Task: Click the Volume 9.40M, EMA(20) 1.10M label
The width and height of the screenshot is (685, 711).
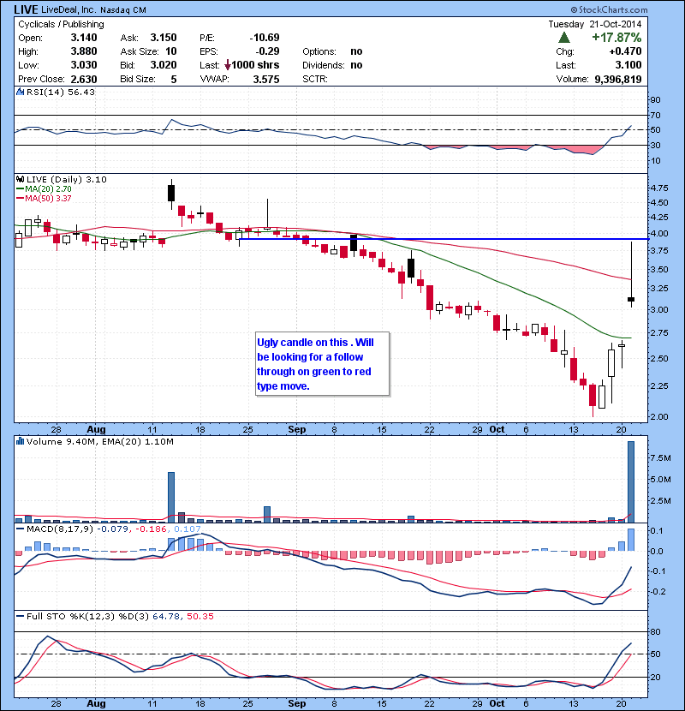Action: (x=99, y=441)
